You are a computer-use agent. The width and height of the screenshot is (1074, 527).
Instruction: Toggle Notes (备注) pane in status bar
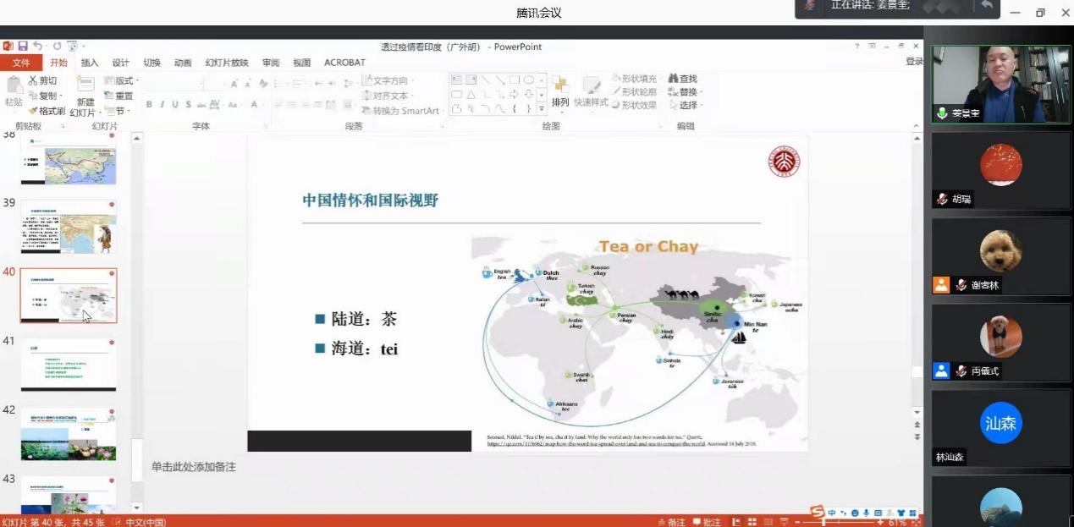tap(671, 522)
